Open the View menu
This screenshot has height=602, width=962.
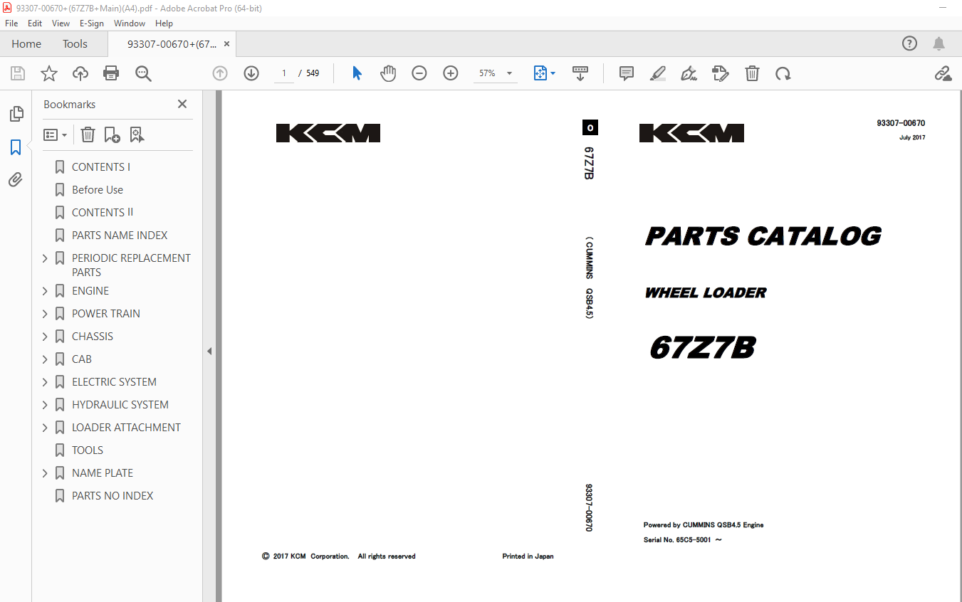pos(61,23)
